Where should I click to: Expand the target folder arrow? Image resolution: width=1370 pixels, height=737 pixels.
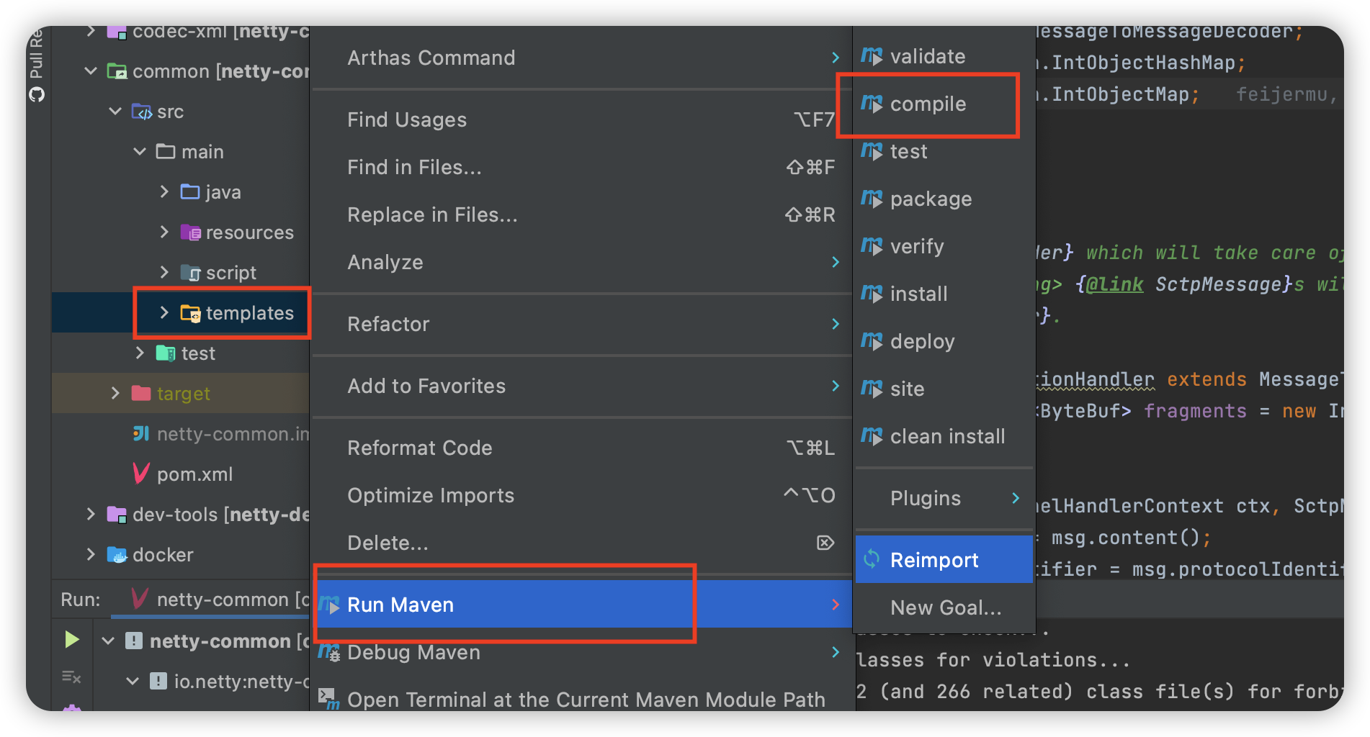[115, 393]
